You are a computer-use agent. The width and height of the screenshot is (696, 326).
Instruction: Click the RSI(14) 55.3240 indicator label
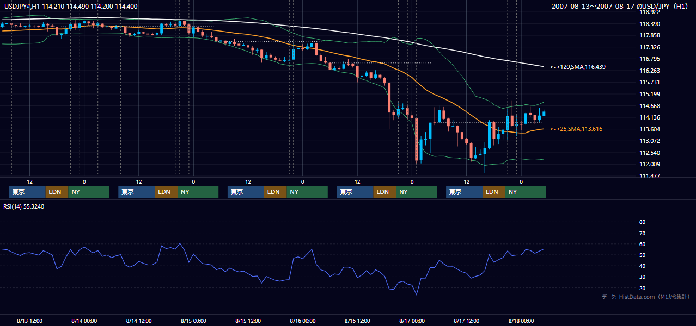pyautogui.click(x=24, y=206)
